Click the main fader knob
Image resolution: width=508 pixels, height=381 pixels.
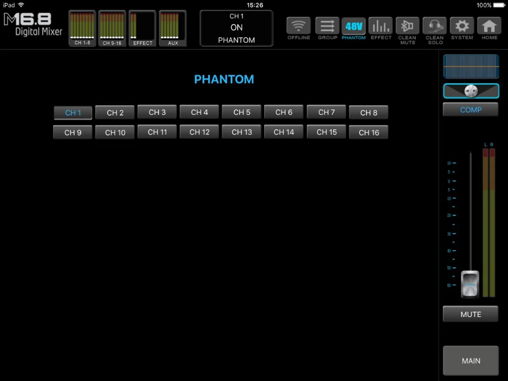coord(470,284)
